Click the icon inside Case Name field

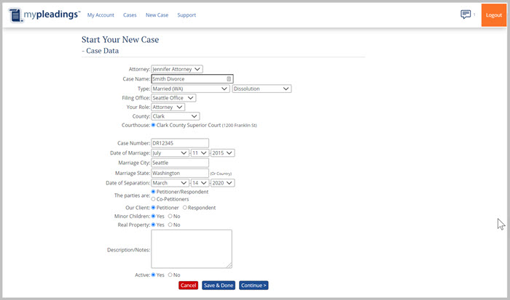point(228,78)
